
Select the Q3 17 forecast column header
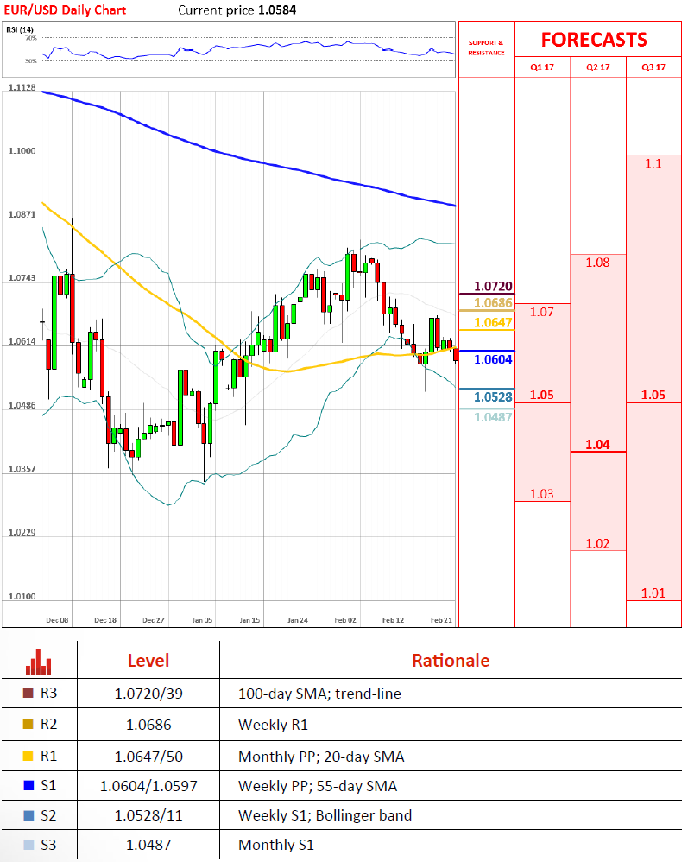pos(653,67)
